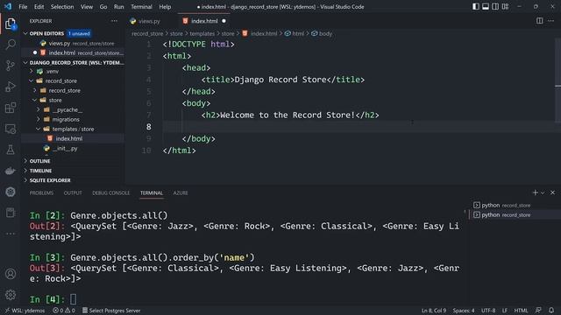Switch to the Azure panel tab

181,192
